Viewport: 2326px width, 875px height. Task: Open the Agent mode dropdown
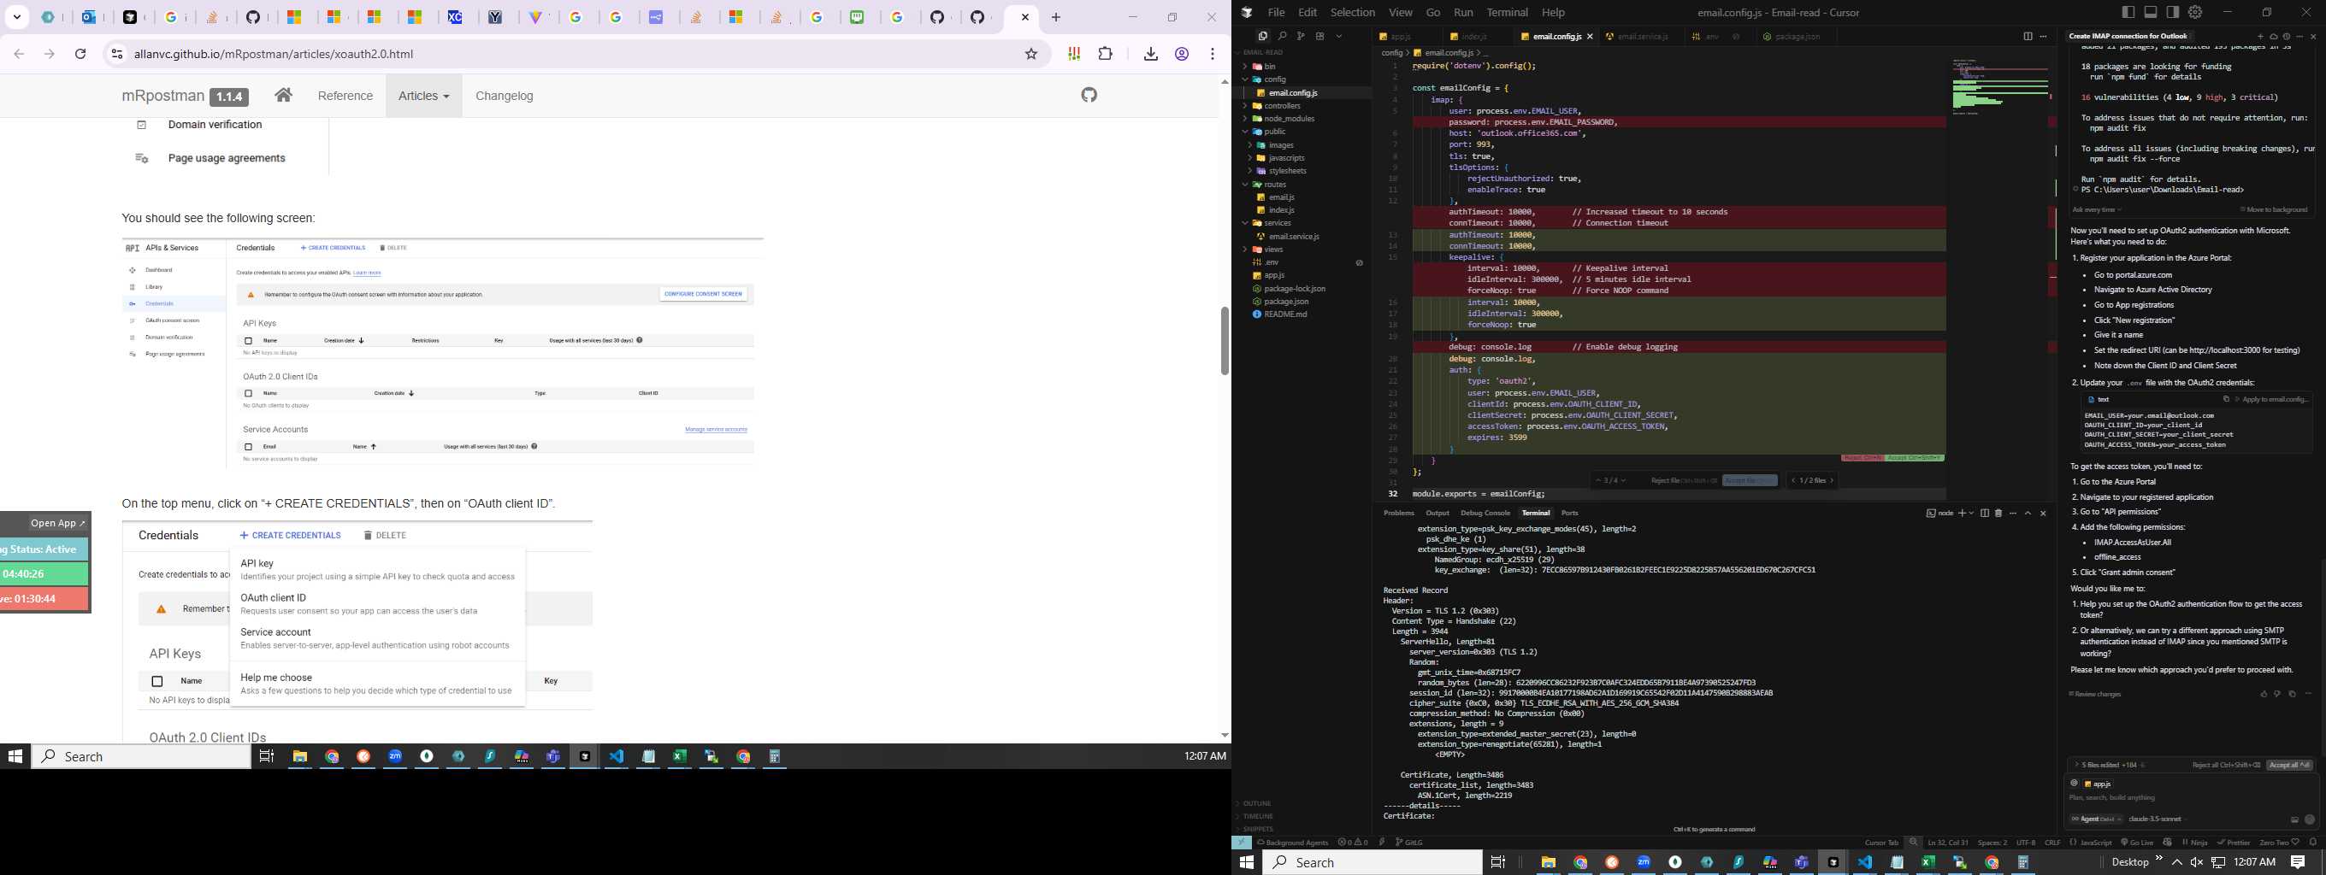click(2095, 819)
